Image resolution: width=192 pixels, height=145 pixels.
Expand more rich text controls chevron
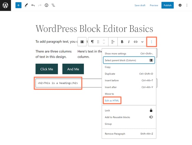coord(142,42)
